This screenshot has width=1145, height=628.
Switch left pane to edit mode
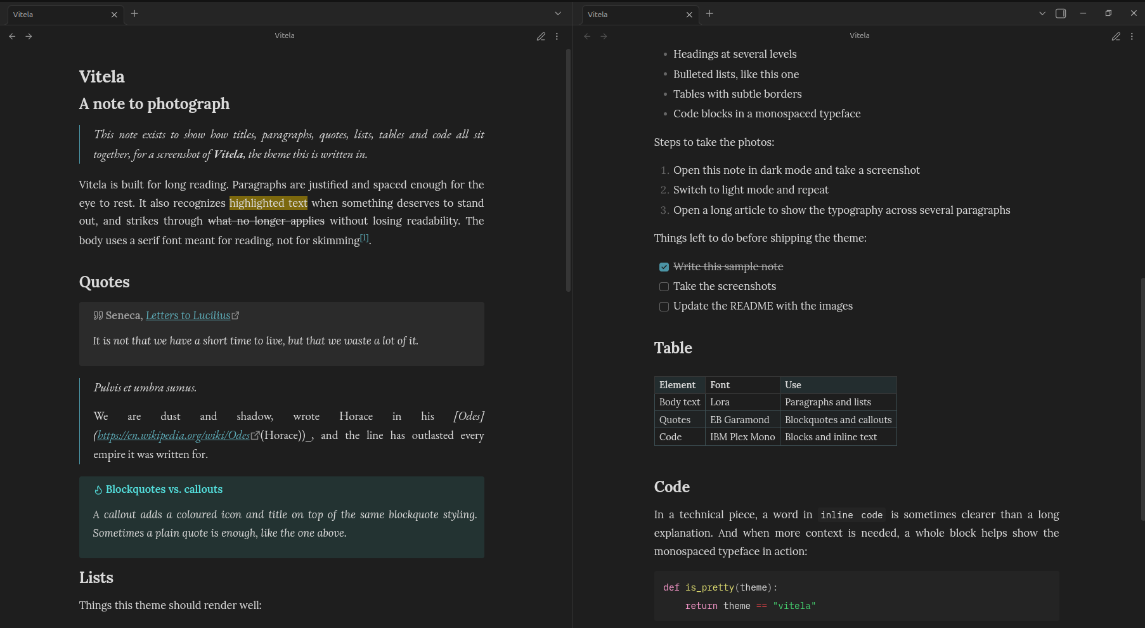coord(541,36)
